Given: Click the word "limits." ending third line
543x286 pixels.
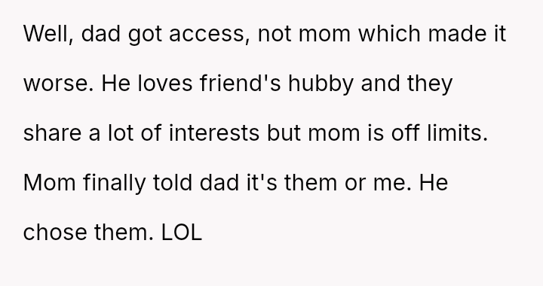Looking at the screenshot, I should [x=457, y=133].
